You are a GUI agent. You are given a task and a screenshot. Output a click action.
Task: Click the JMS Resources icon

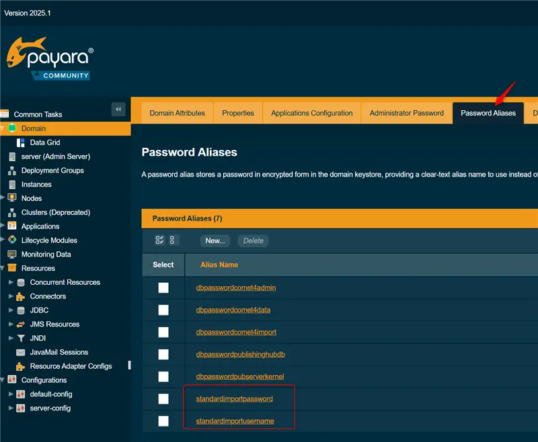click(21, 324)
